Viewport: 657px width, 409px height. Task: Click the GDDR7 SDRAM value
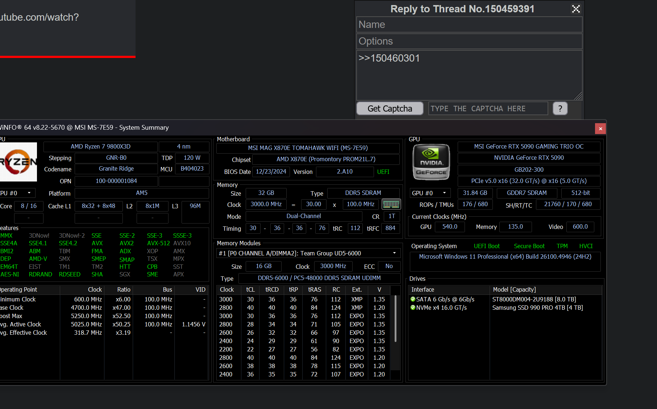pos(527,193)
